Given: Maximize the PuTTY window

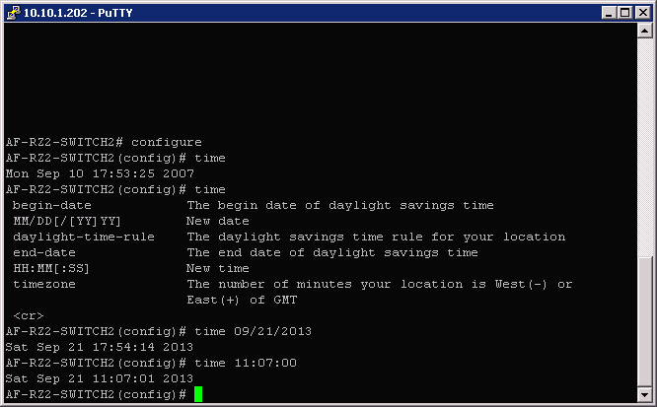Looking at the screenshot, I should pos(623,12).
